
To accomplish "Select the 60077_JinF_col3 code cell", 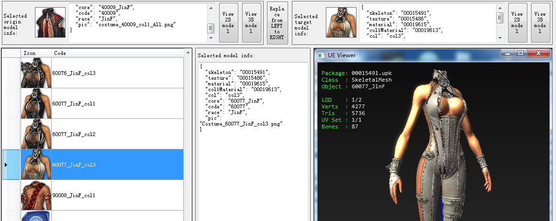I will pos(117,164).
